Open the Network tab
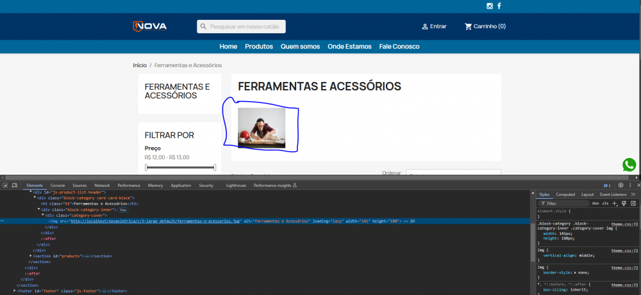 point(102,185)
